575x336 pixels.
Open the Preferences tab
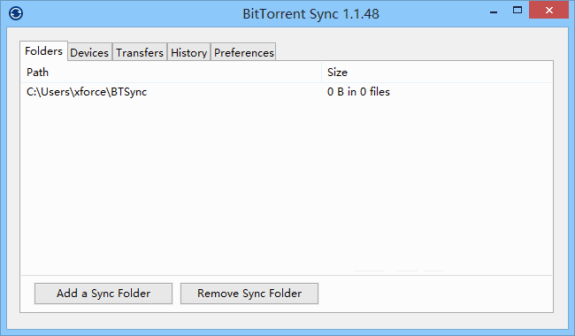pyautogui.click(x=244, y=52)
